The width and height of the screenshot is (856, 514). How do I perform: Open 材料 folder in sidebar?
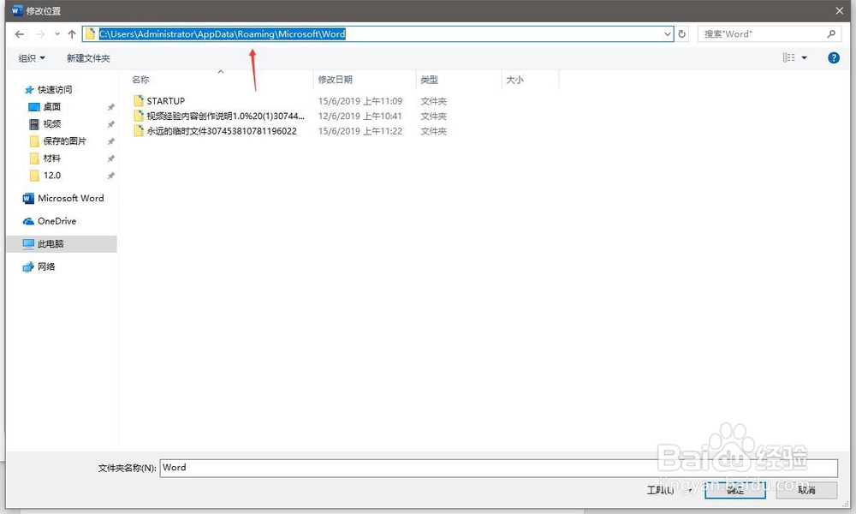[52, 158]
